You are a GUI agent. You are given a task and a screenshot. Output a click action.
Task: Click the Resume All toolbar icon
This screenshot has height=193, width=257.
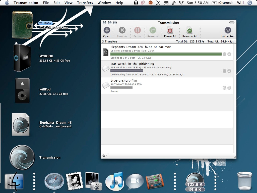190,30
